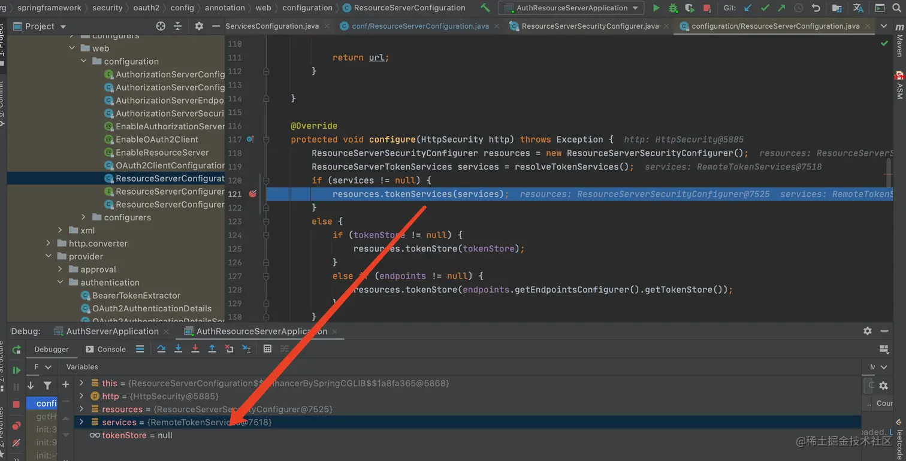
Task: Hide the Debug tool window
Action: point(884,330)
